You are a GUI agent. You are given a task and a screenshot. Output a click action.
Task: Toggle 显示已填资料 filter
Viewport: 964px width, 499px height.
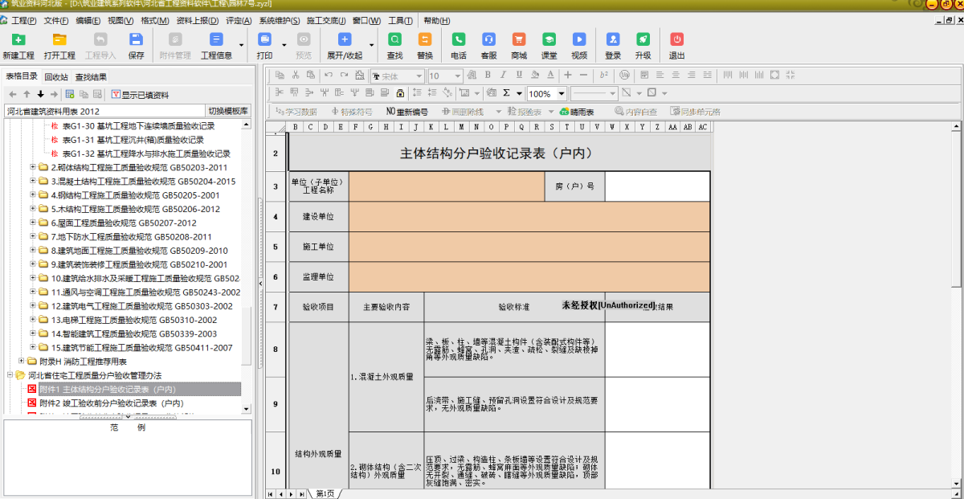click(140, 95)
